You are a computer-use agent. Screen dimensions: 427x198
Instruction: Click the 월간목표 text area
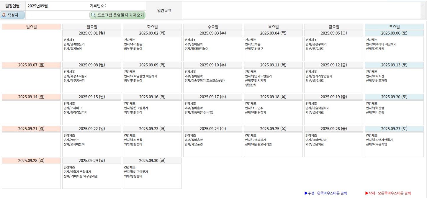tap(301, 11)
